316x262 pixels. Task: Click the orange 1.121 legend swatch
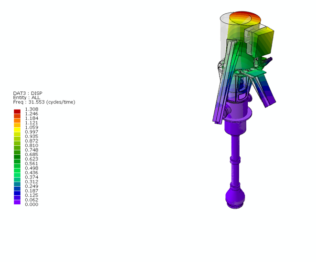(17, 121)
